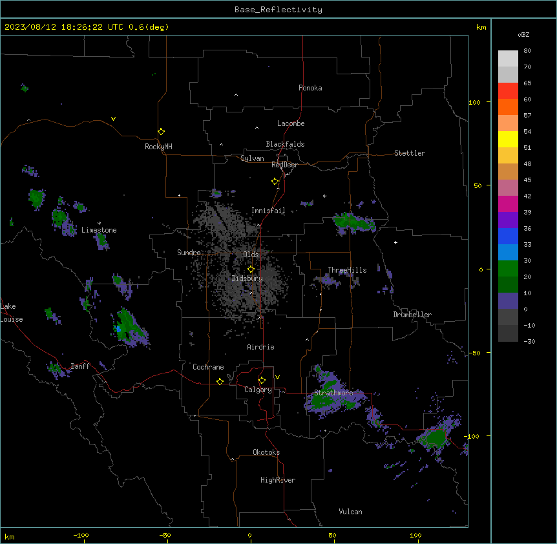Click the white plus marker north of Drumheller

(x=395, y=242)
